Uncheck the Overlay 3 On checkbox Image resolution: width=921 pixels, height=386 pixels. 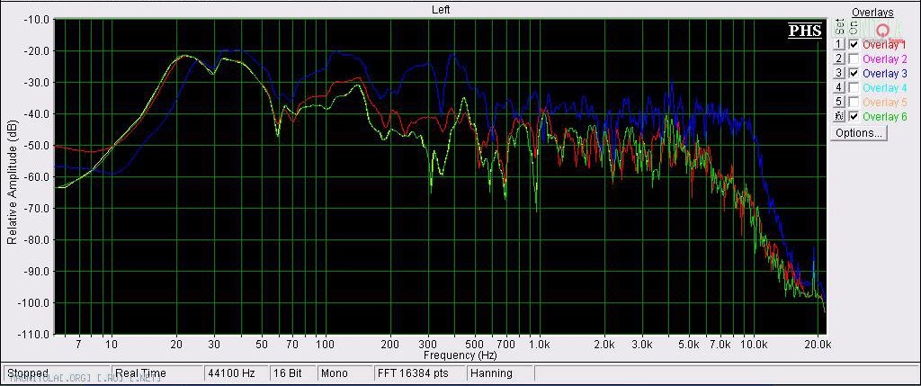(854, 74)
